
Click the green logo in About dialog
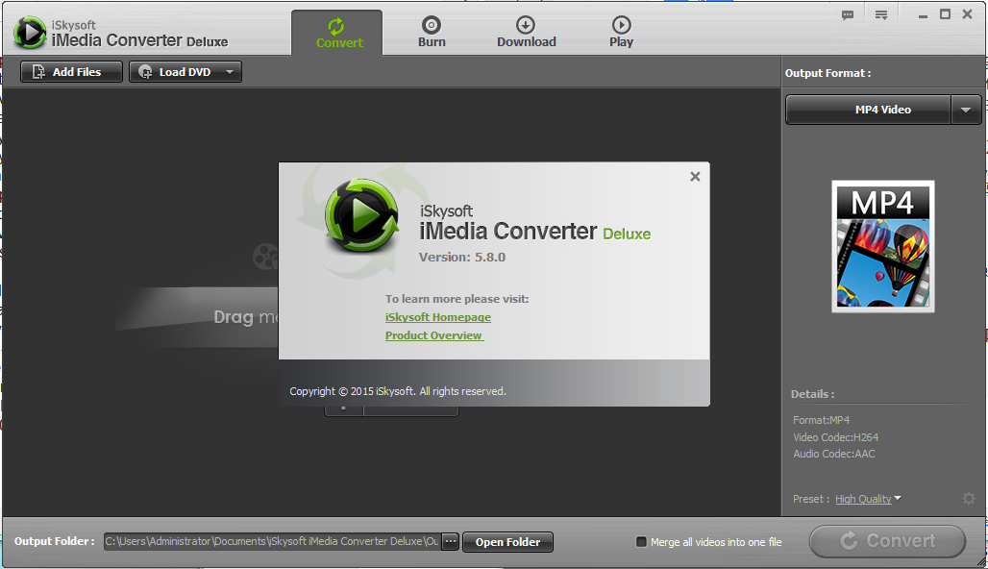tap(361, 216)
